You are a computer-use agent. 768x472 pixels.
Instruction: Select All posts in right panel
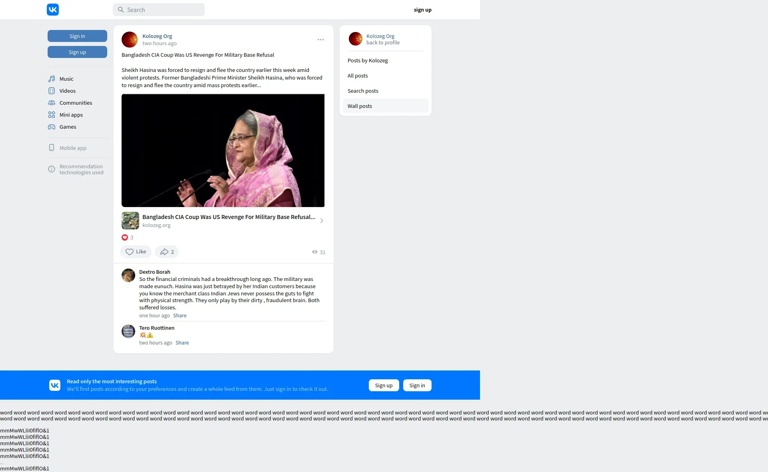358,76
